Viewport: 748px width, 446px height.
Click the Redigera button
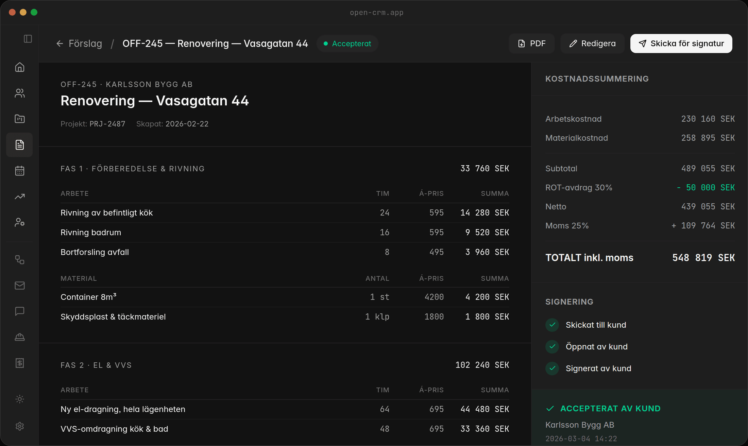pos(592,44)
